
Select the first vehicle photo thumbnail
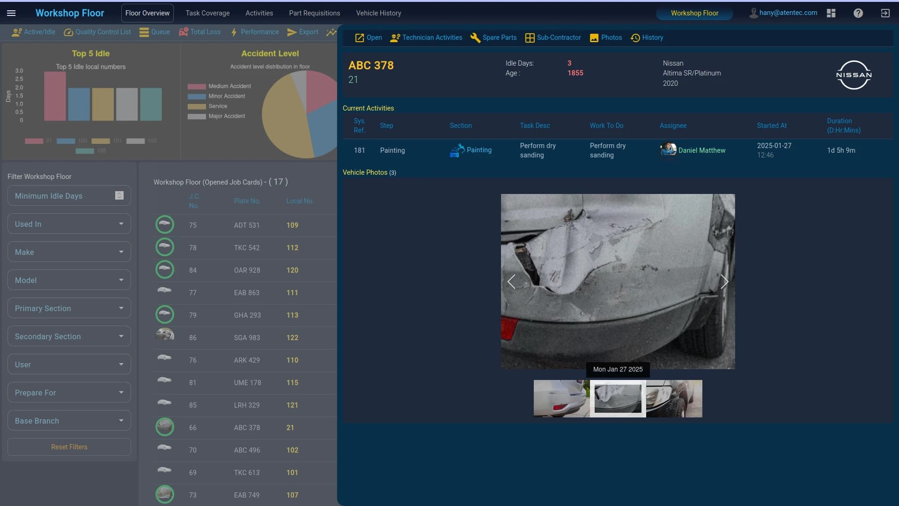pyautogui.click(x=561, y=399)
